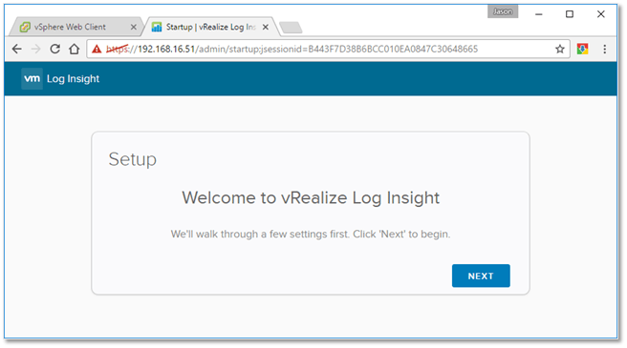627x348 pixels.
Task: Maximize the browser window
Action: (x=570, y=14)
